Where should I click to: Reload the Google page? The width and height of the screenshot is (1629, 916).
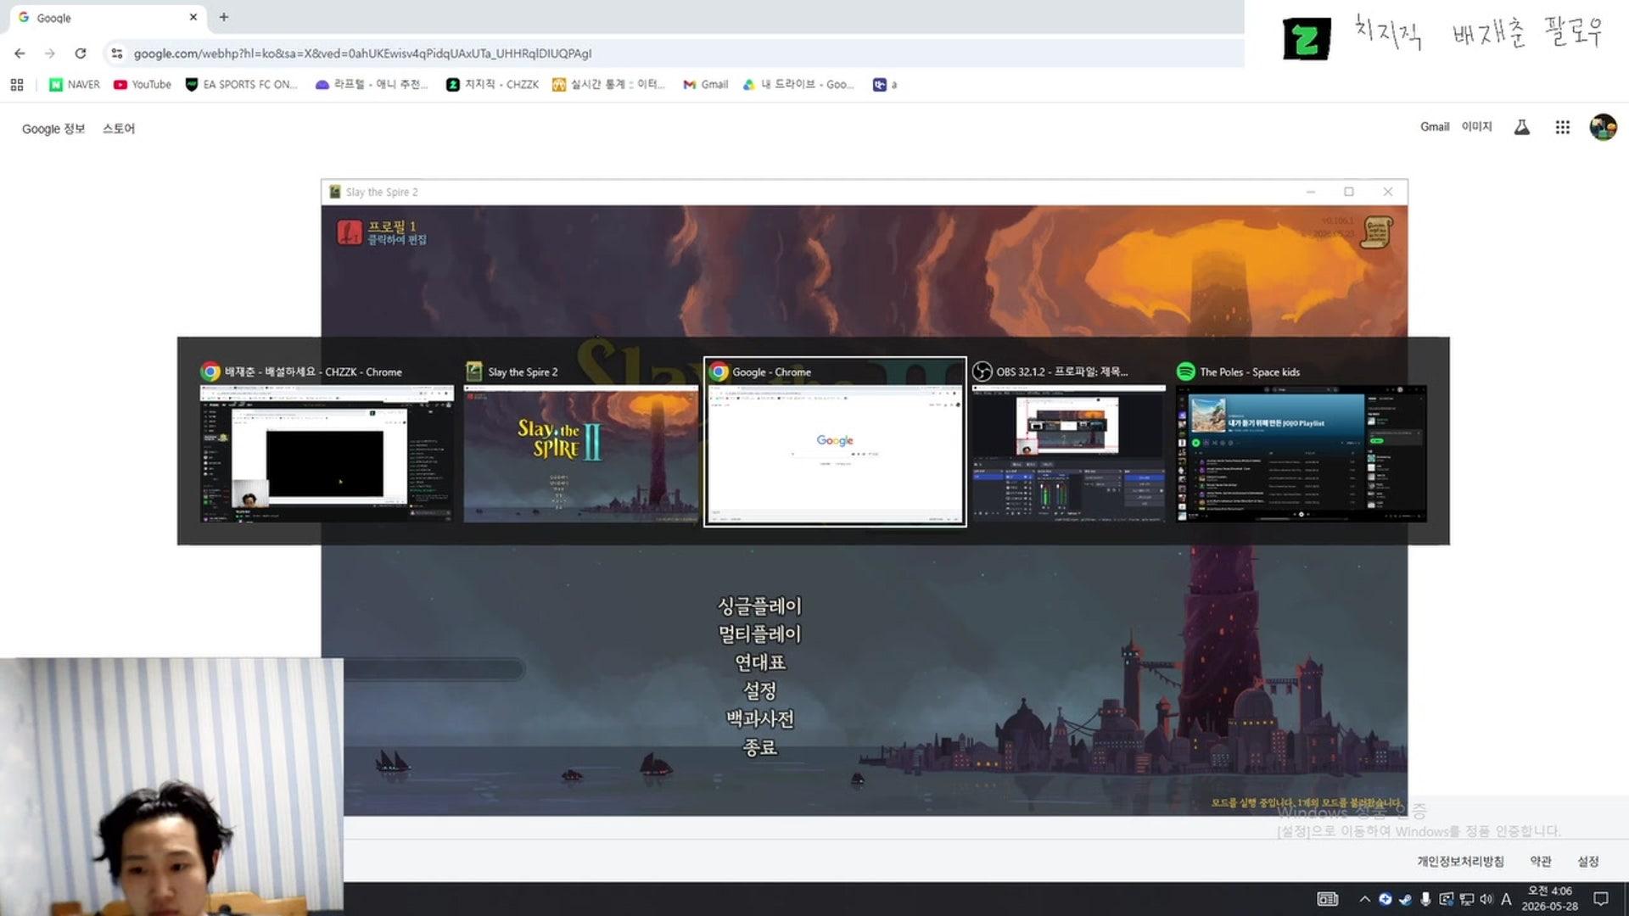[81, 53]
